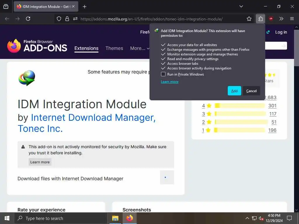The image size is (299, 224).
Task: Enable Run in Private Windows checkbox
Action: [163, 74]
